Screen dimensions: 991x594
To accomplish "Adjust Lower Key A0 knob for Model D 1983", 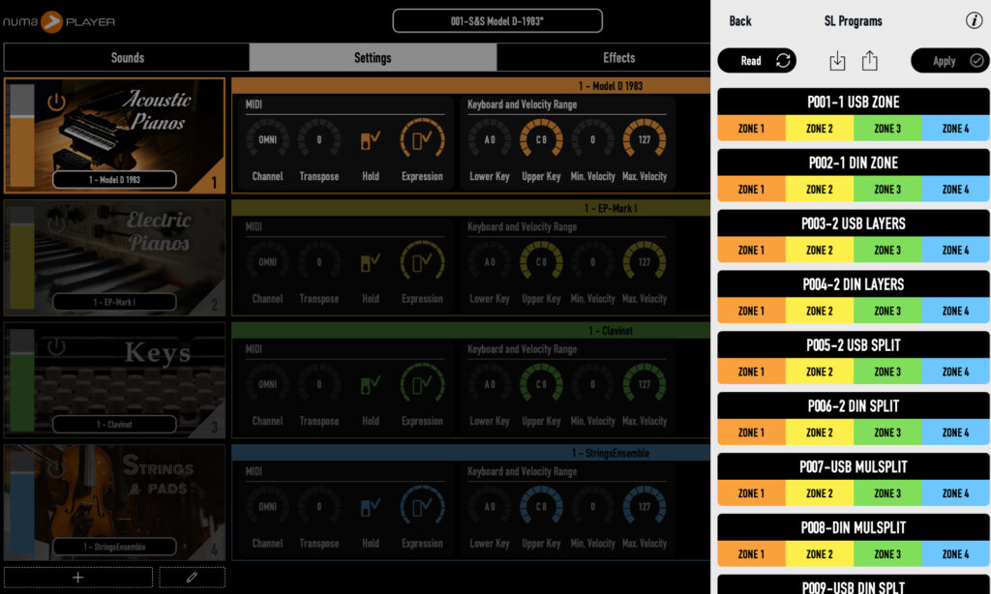I will [490, 139].
